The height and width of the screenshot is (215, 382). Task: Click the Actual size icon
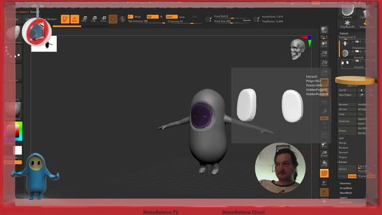(324, 63)
